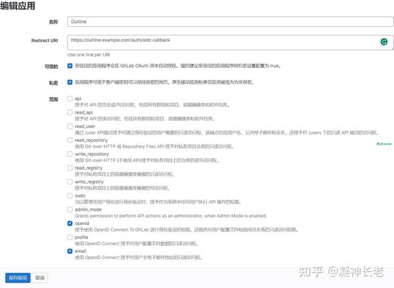The width and height of the screenshot is (394, 288).
Task: Enable the read_api scope checkbox
Action: point(70,112)
